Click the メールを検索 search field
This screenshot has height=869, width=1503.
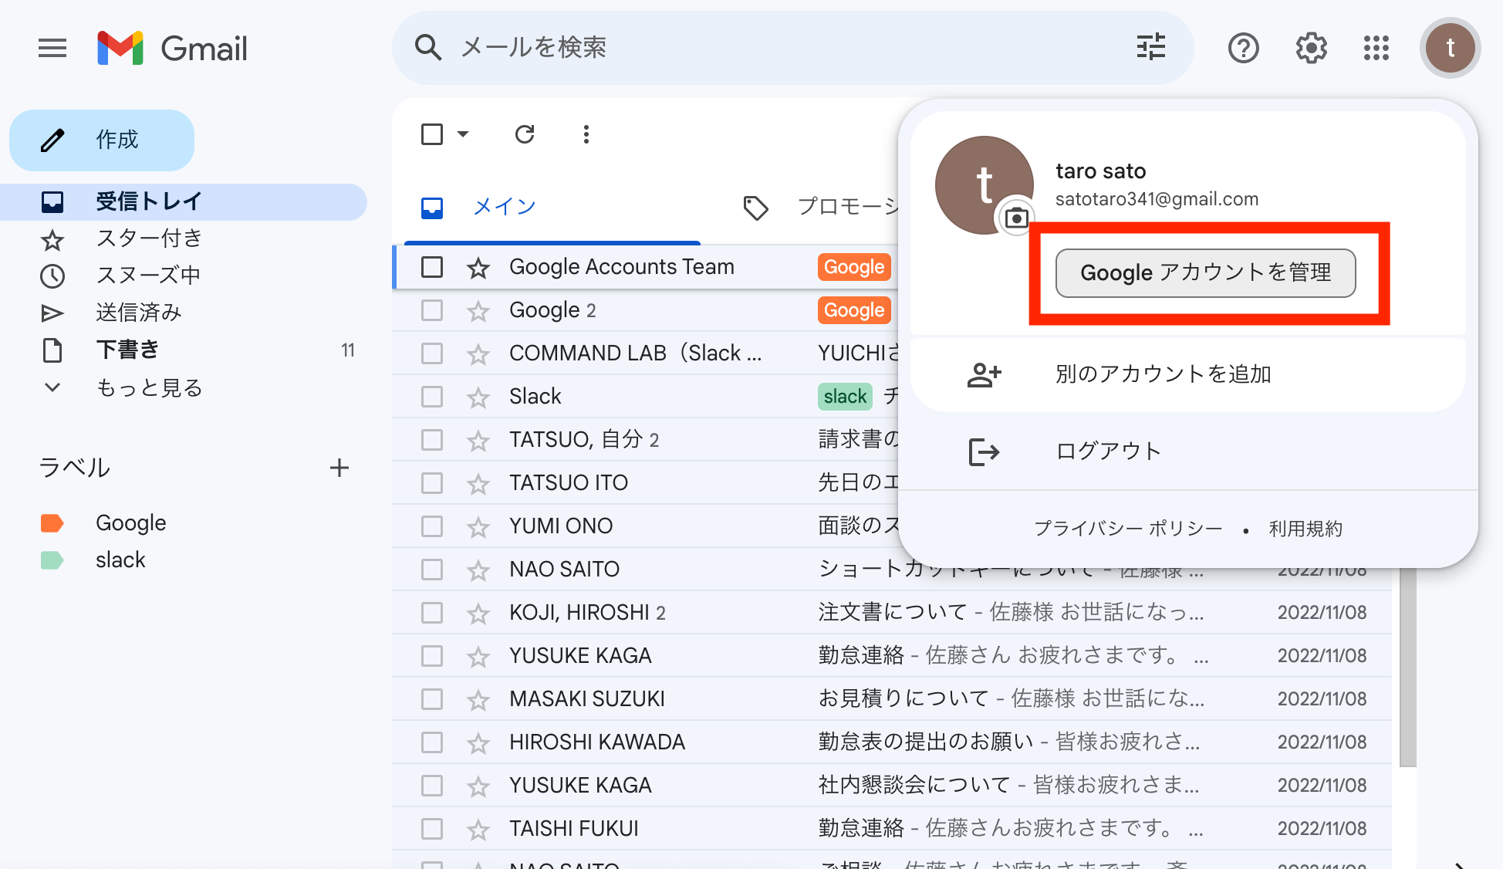click(x=793, y=48)
